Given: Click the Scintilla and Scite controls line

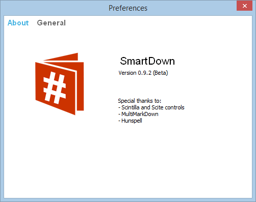Looking at the screenshot, I should click(151, 107).
